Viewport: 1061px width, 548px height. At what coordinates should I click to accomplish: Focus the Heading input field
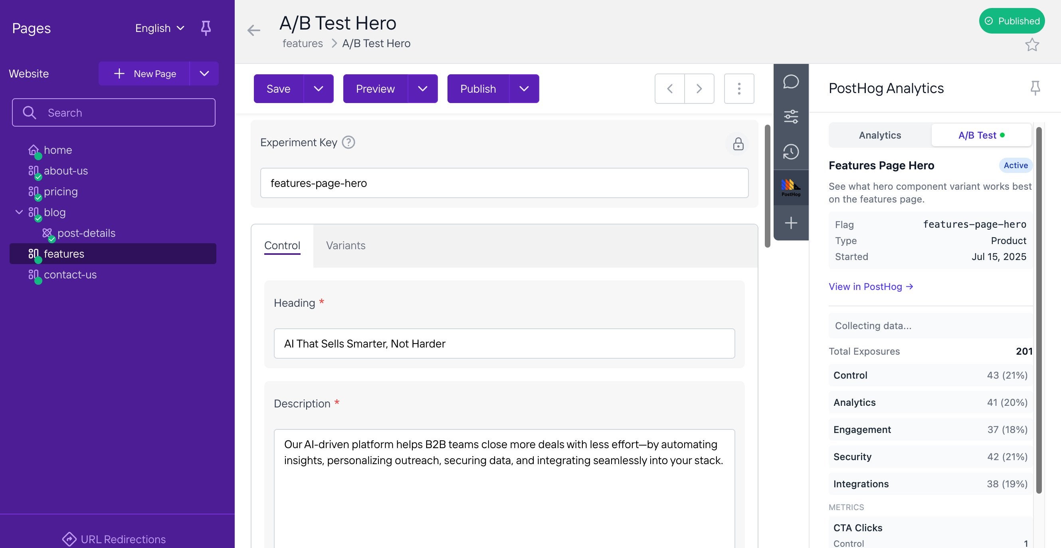point(504,343)
